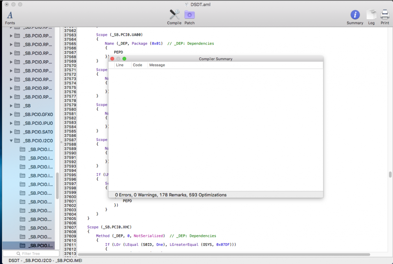Show the compiler Summary
This screenshot has height=264, width=393.
pyautogui.click(x=354, y=17)
